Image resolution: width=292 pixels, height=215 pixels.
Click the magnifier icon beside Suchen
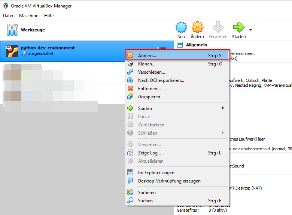point(130,200)
